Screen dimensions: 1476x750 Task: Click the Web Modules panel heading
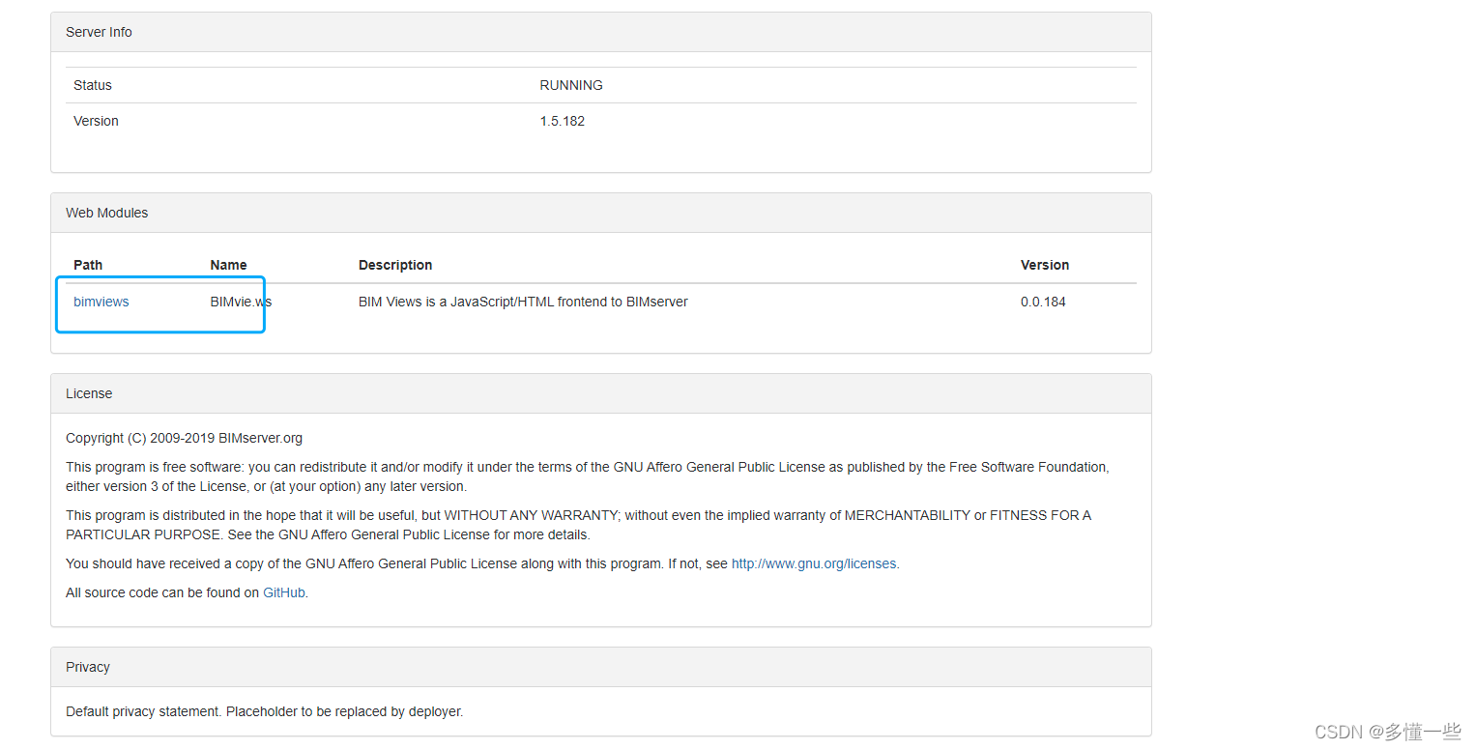[x=601, y=213]
